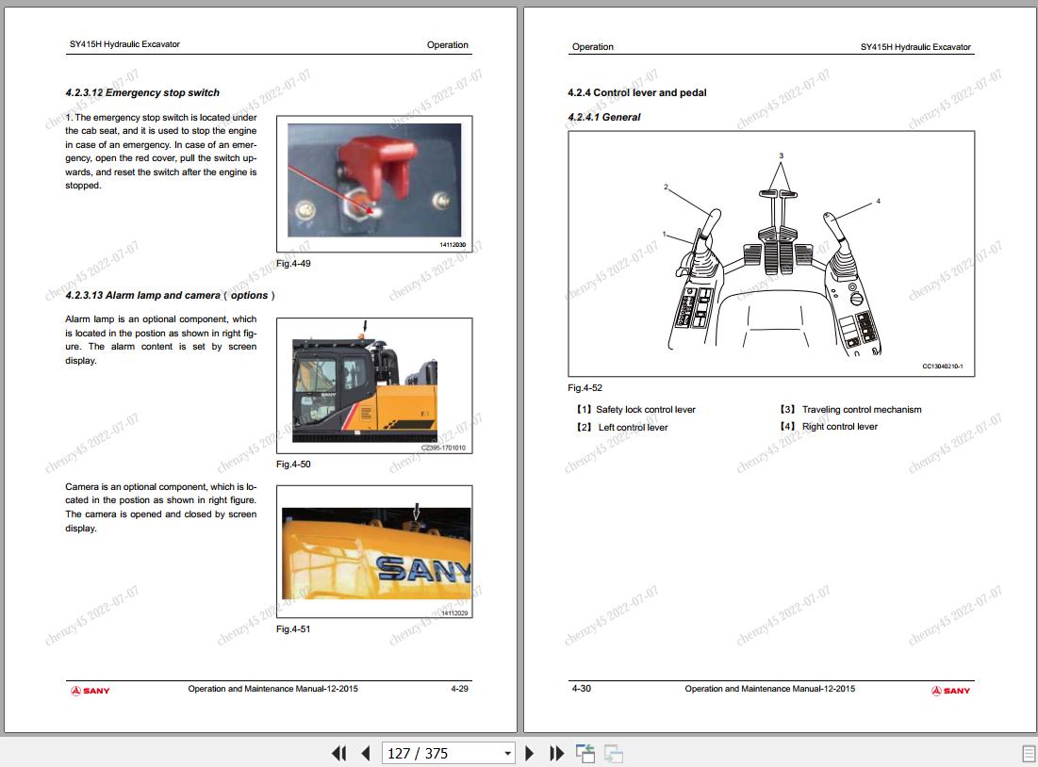Click the SANY logo in left page footer

click(x=90, y=691)
